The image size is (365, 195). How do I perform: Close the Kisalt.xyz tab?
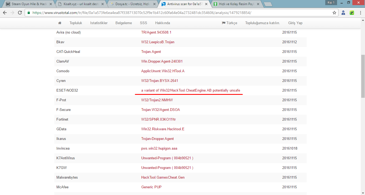103,4
